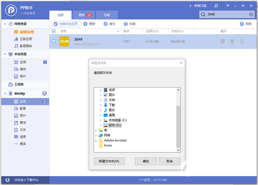Screen dimensions: 258x185
Task: Select the 网络 item in tree
Action: point(104,135)
